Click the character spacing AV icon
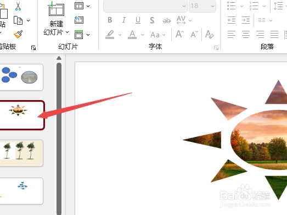The image size is (287, 215). tap(181, 20)
